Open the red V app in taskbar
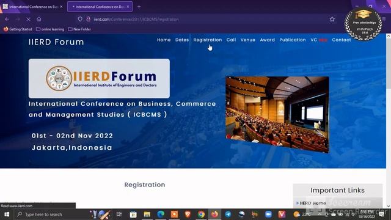The width and height of the screenshot is (391, 220). pyautogui.click(x=282, y=215)
